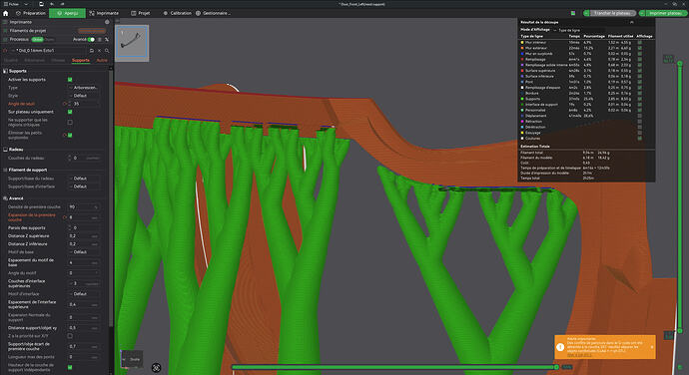This screenshot has width=689, height=375.
Task: Click the Mur extérieur orange color swatch
Action: coord(522,48)
